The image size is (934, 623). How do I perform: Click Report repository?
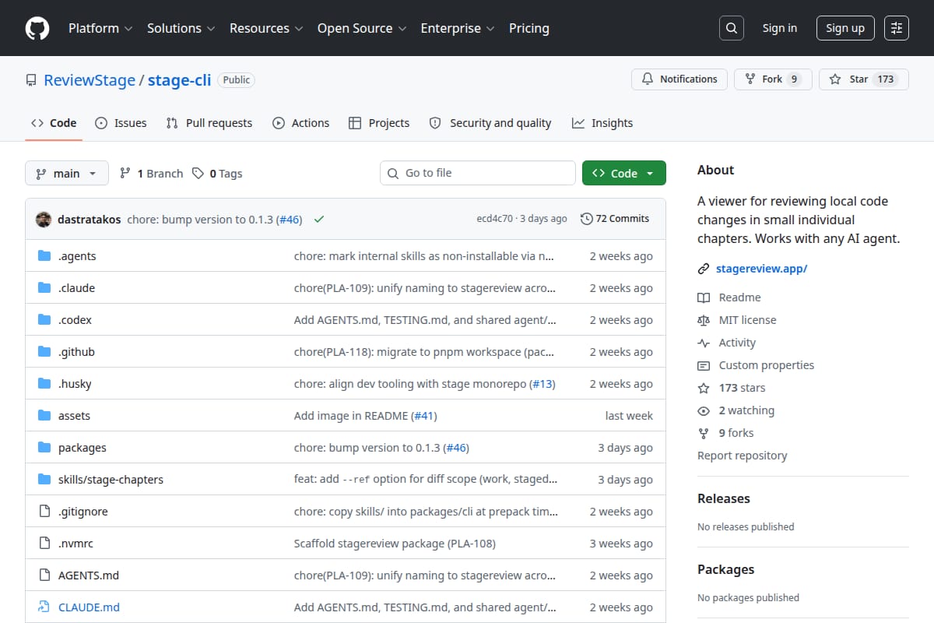pos(742,456)
